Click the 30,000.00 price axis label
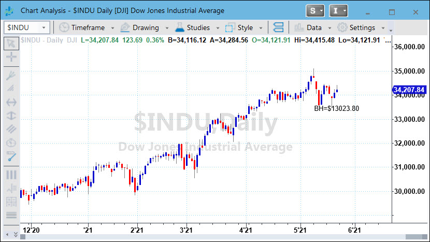430x242 pixels. click(409, 191)
